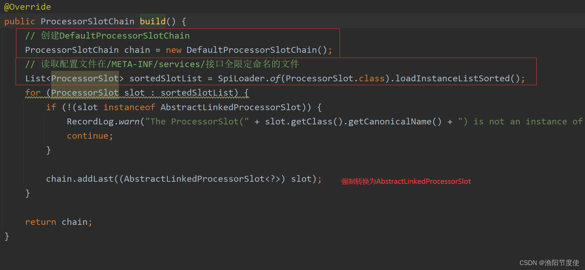Click ") is not an instance of" string
The height and width of the screenshot is (270, 585).
click(520, 122)
